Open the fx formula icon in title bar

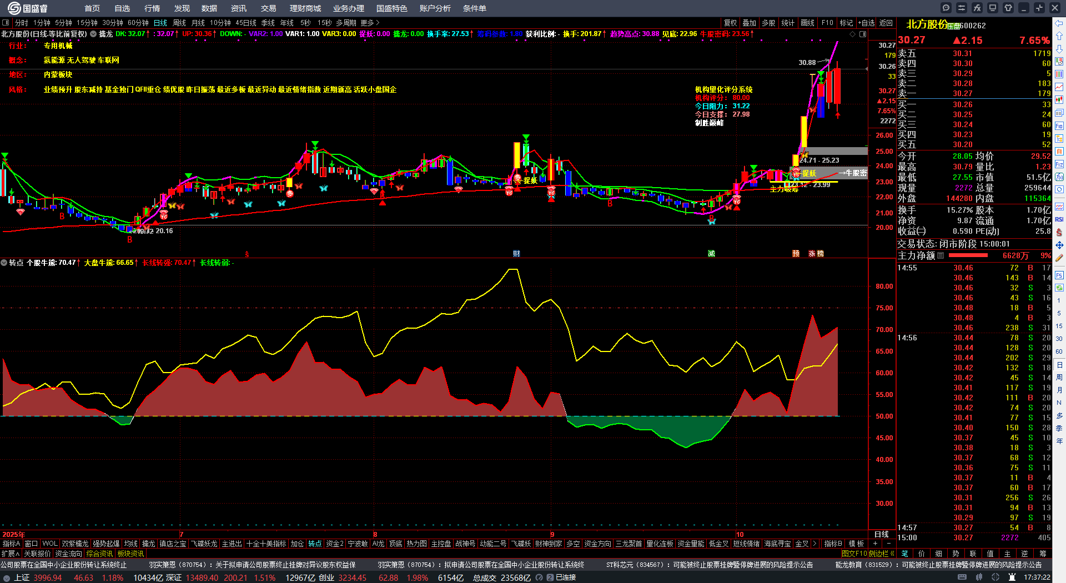tap(977, 8)
